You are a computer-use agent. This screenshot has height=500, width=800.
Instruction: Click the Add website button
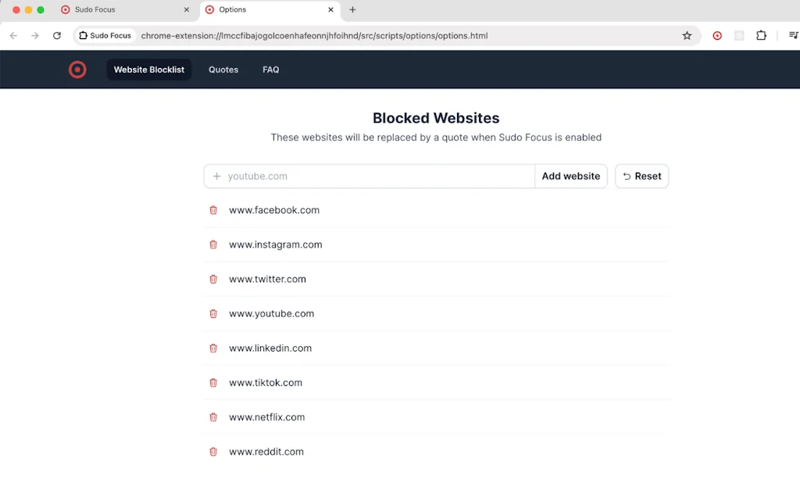(571, 176)
